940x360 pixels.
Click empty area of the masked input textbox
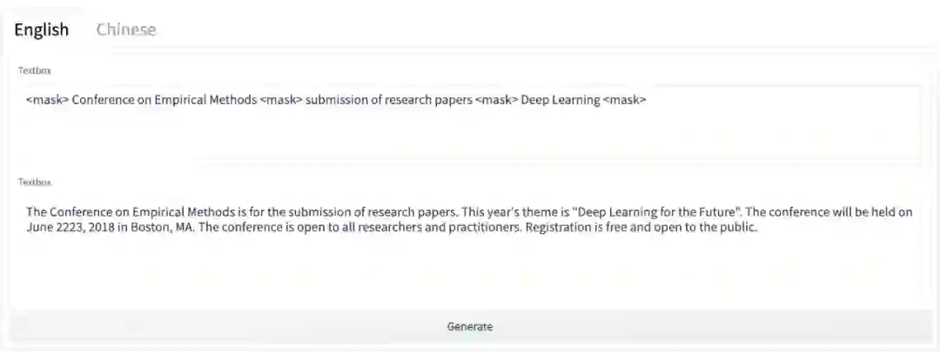pos(470,135)
